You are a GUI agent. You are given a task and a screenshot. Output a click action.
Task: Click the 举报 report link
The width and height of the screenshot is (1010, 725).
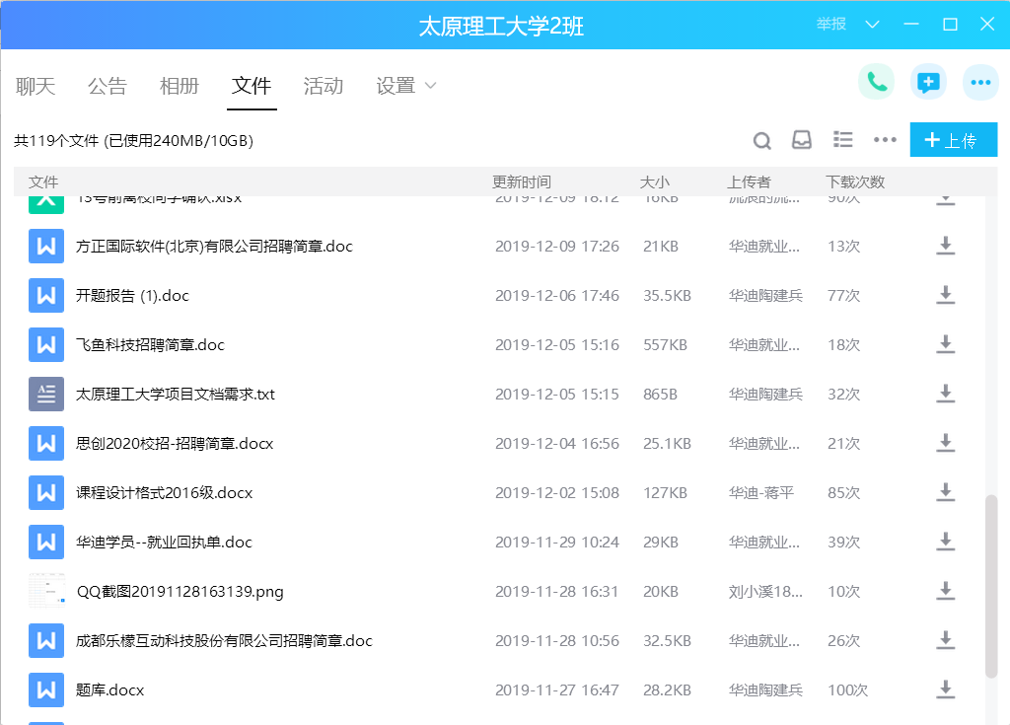point(830,25)
